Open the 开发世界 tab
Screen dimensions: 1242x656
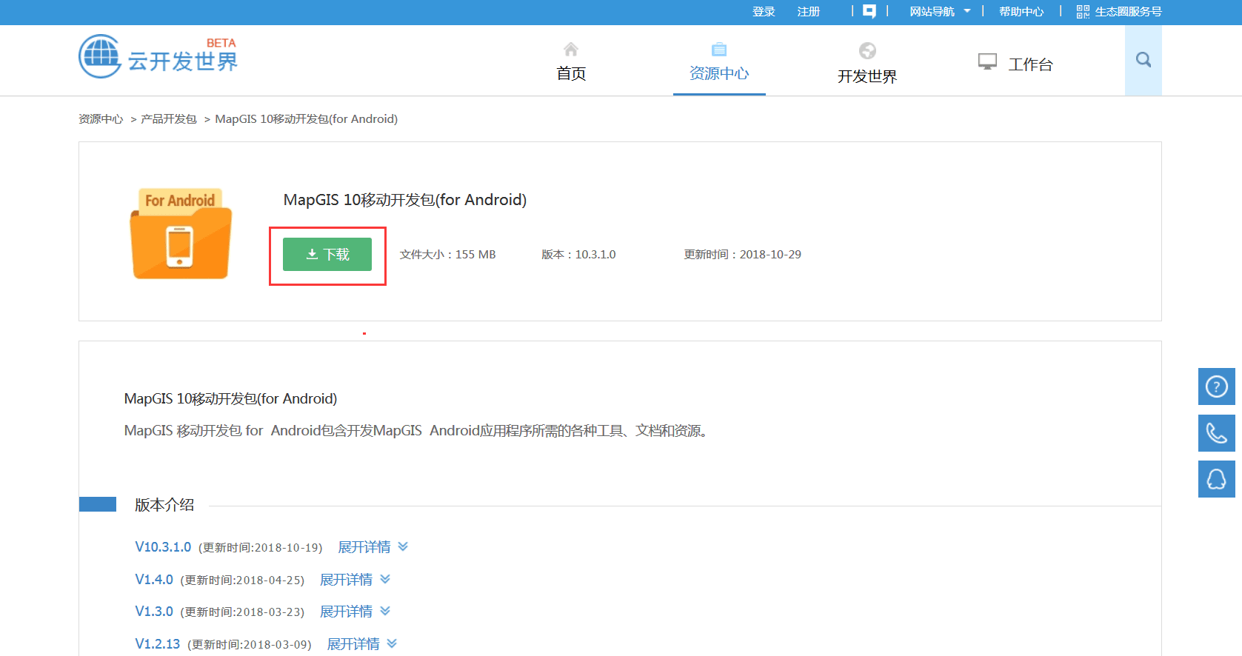click(x=867, y=76)
